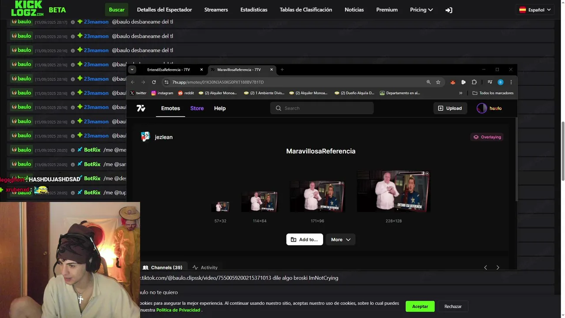Click the Upload button
The image size is (565, 318).
point(450,108)
